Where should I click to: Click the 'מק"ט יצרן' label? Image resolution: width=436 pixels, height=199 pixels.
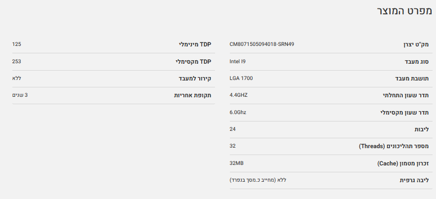(414, 45)
